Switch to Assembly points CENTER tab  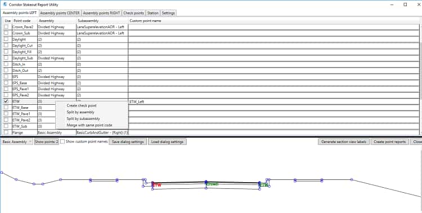coord(60,13)
